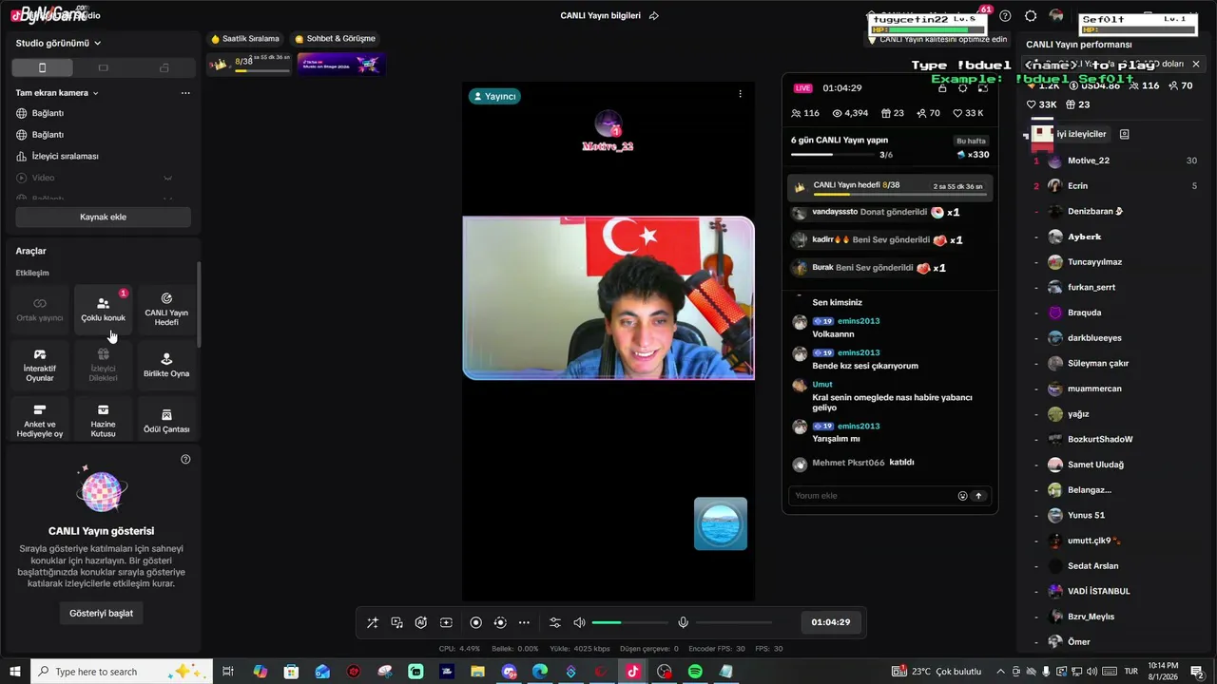Dismiss the performance notice with X
1217x684 pixels.
click(x=1196, y=64)
